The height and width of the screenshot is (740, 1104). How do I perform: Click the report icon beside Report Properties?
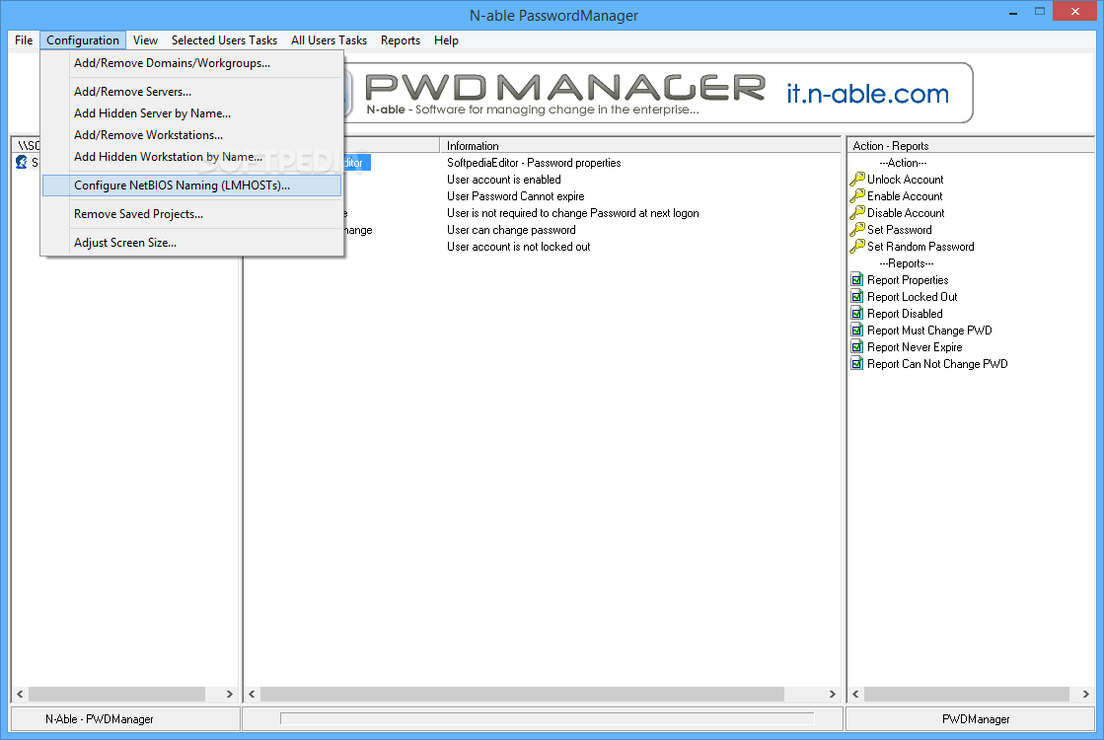pos(857,280)
